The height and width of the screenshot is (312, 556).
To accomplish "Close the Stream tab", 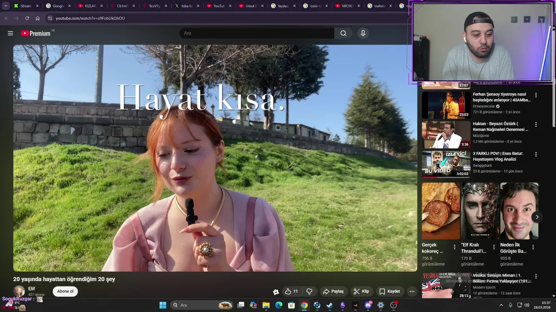I will (37, 6).
